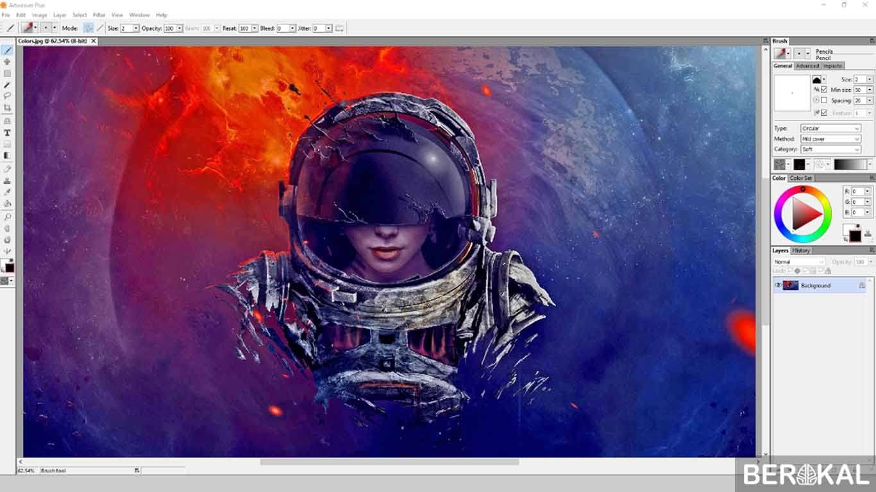Expand the Opacity dropdown in options bar
The image size is (876, 492).
coord(179,28)
